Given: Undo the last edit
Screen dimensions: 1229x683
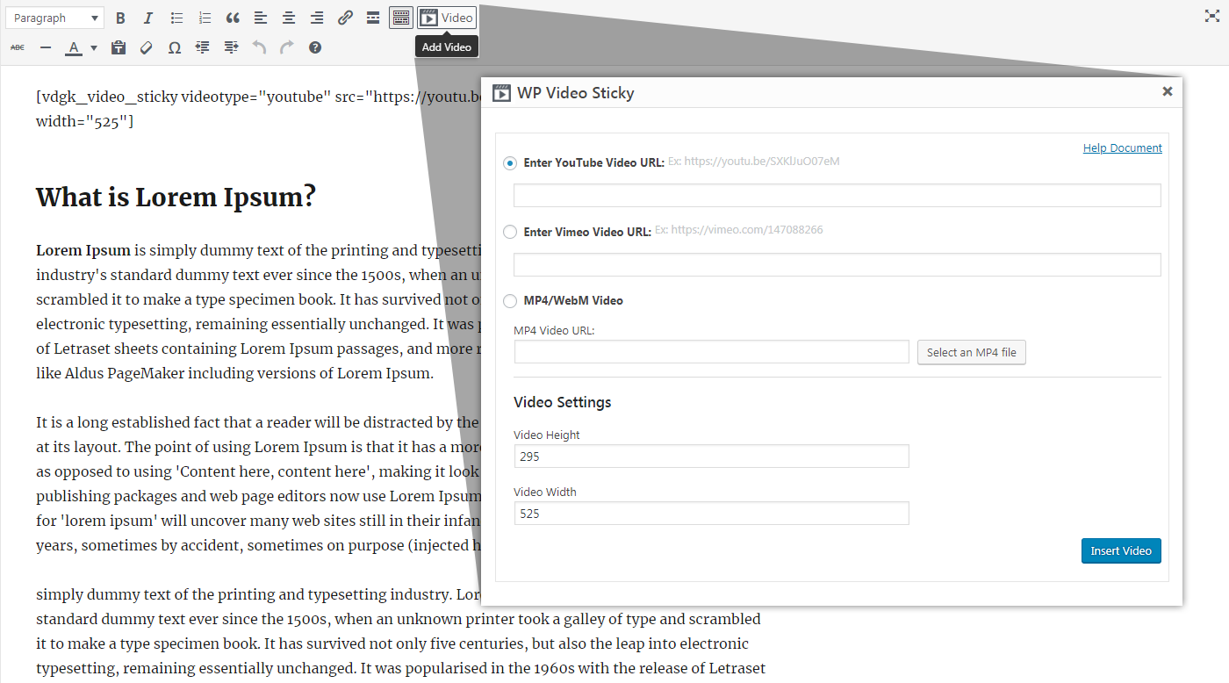Looking at the screenshot, I should [259, 47].
